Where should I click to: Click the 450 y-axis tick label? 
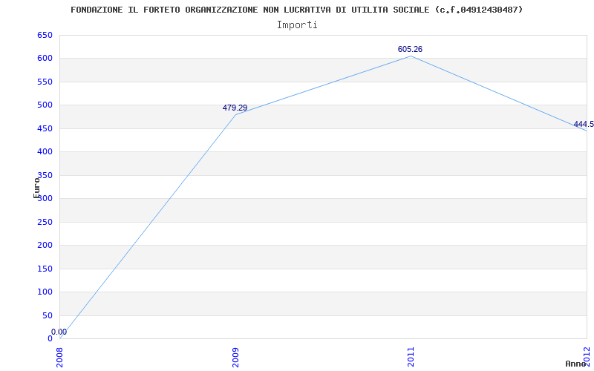45,128
